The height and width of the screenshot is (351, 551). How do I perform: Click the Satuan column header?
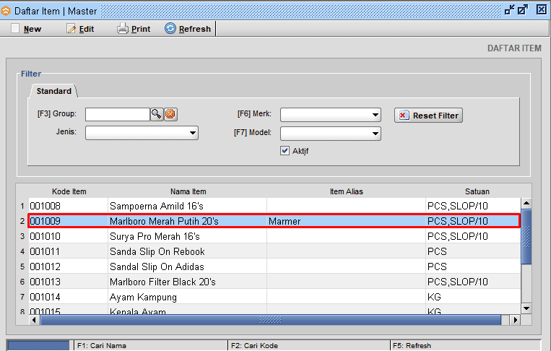point(477,191)
